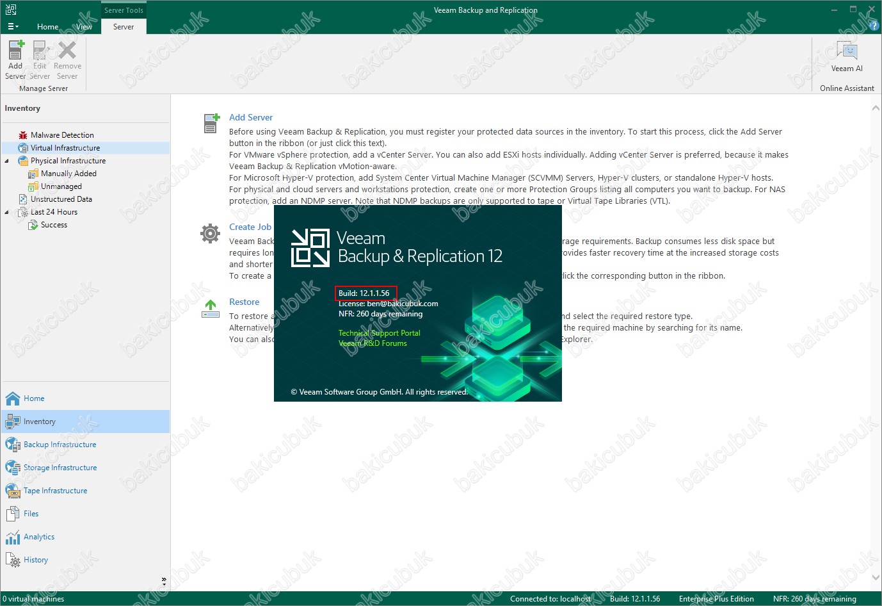The width and height of the screenshot is (882, 606).
Task: Open the History navigation view
Action: (x=85, y=560)
